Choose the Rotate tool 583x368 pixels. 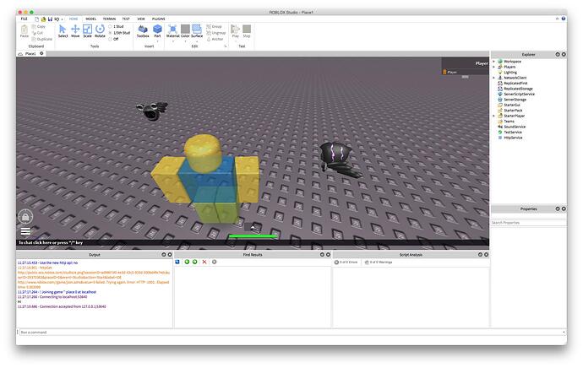pyautogui.click(x=100, y=31)
